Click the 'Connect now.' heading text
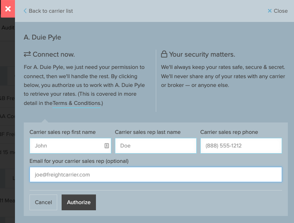This screenshot has height=223, width=294. (x=54, y=54)
